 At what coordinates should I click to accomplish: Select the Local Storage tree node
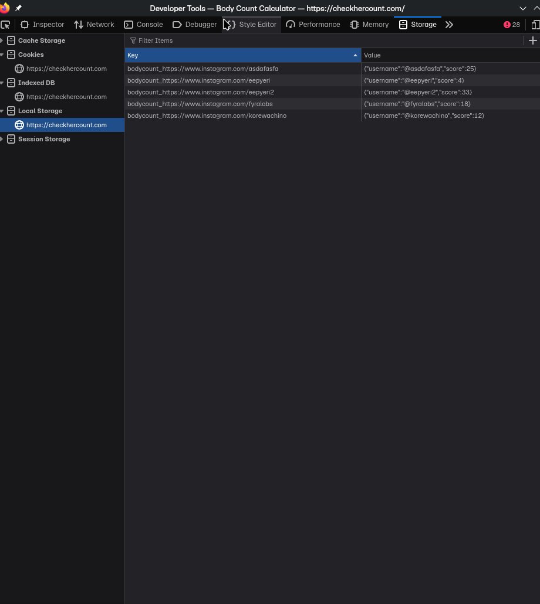(40, 111)
